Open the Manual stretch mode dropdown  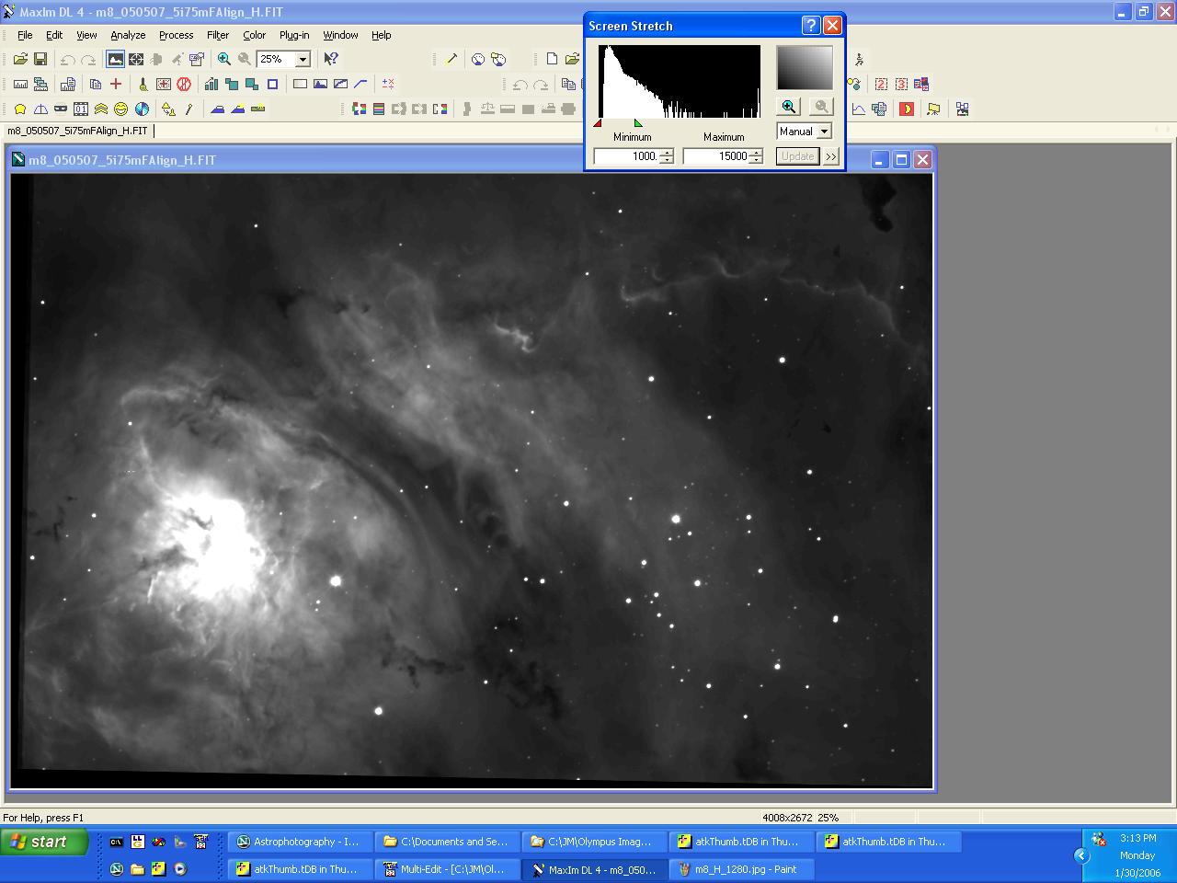824,132
